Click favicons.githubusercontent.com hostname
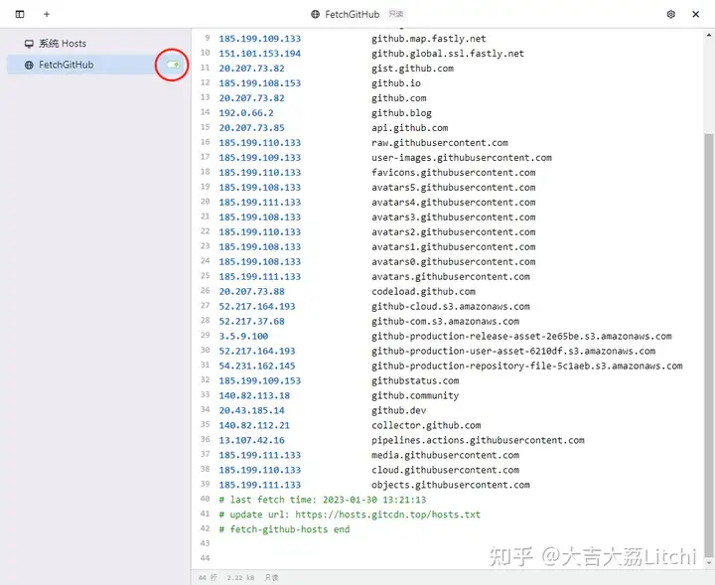This screenshot has width=715, height=585. tap(453, 173)
